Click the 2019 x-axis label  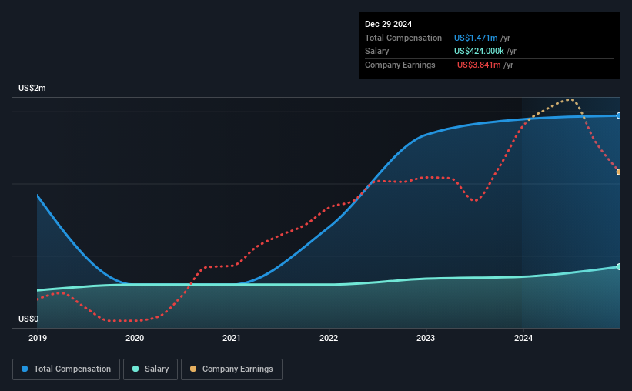38,338
